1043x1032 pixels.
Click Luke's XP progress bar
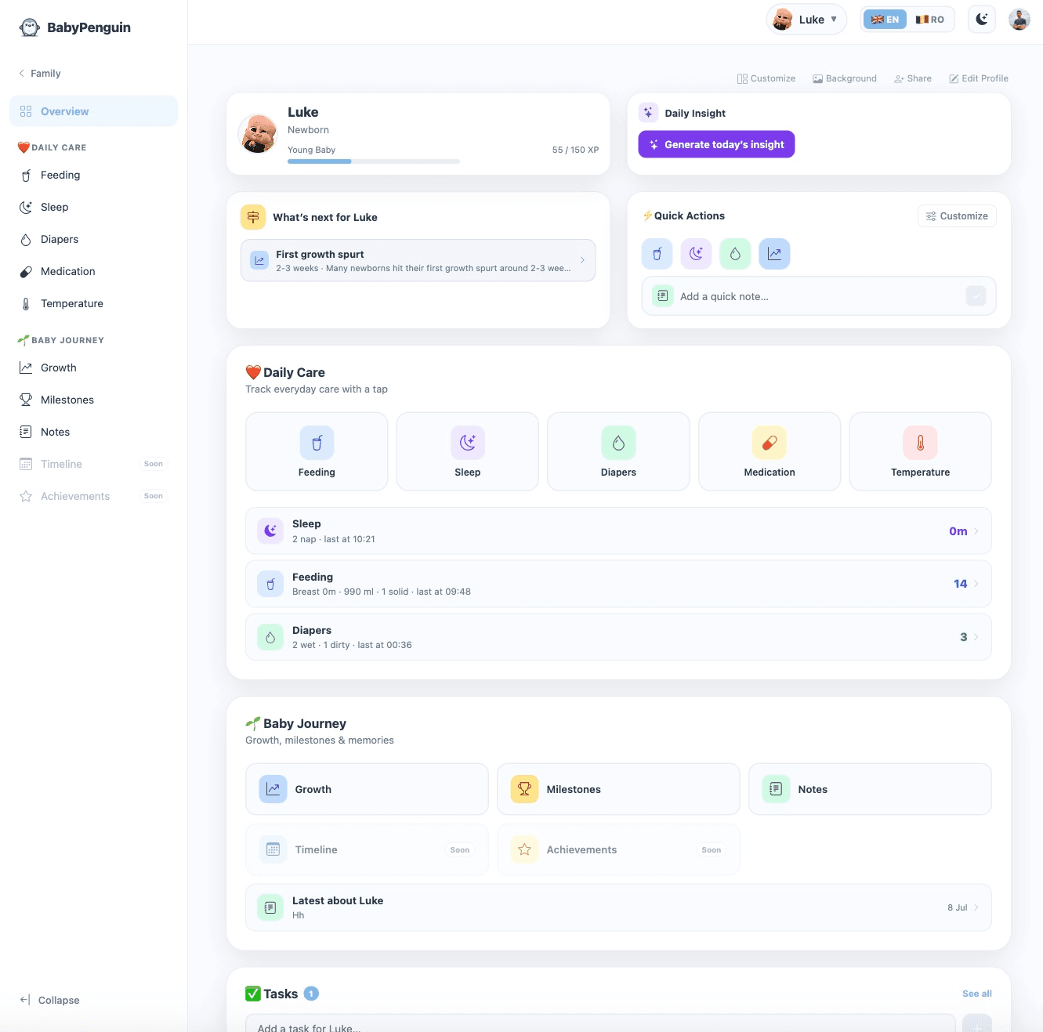(374, 161)
